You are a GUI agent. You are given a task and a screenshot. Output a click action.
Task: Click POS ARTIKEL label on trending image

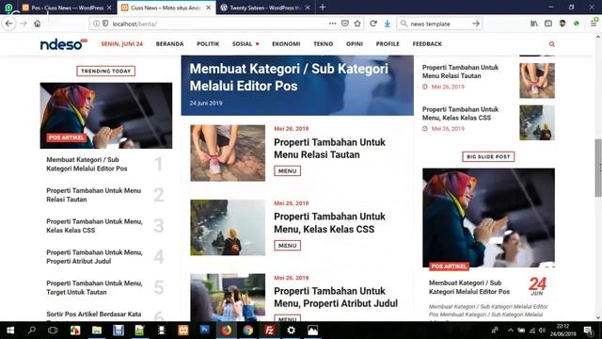66,137
